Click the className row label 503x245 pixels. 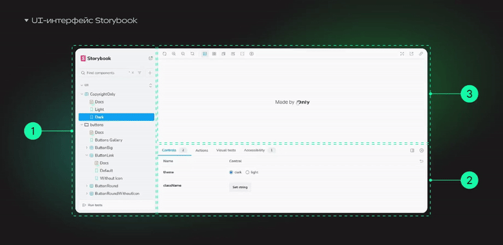(172, 185)
